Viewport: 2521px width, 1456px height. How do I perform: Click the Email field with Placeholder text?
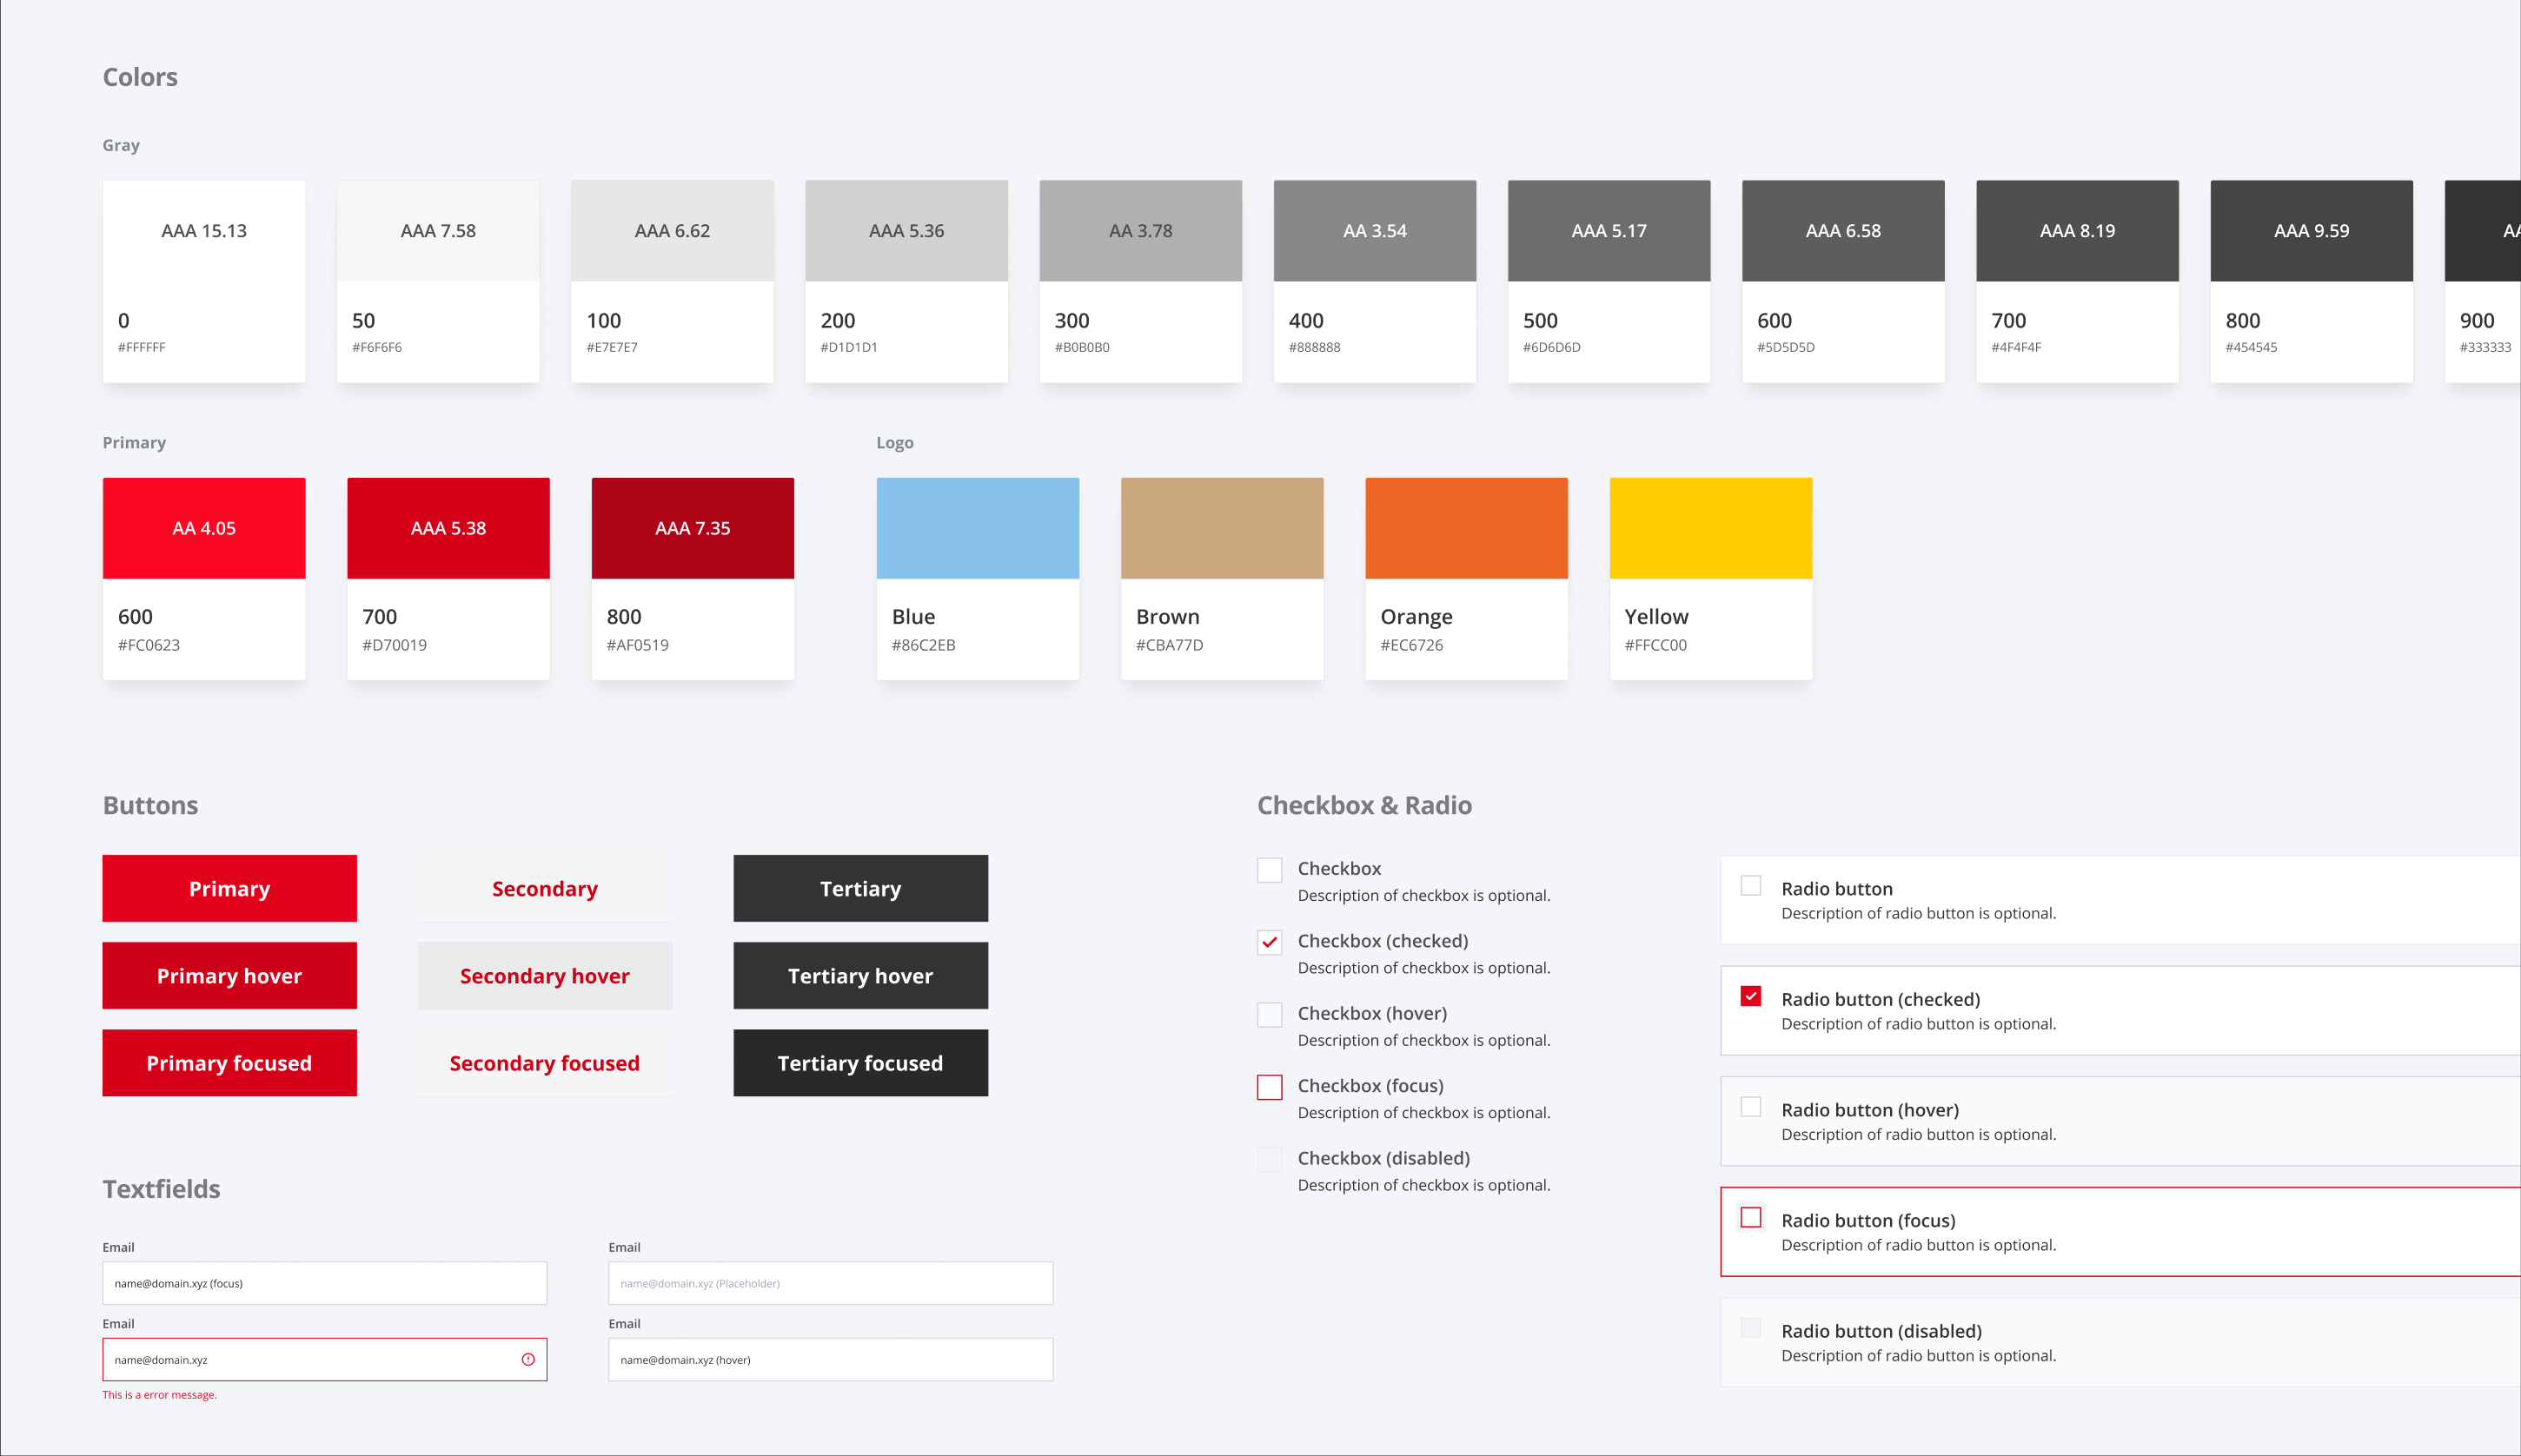[x=831, y=1283]
